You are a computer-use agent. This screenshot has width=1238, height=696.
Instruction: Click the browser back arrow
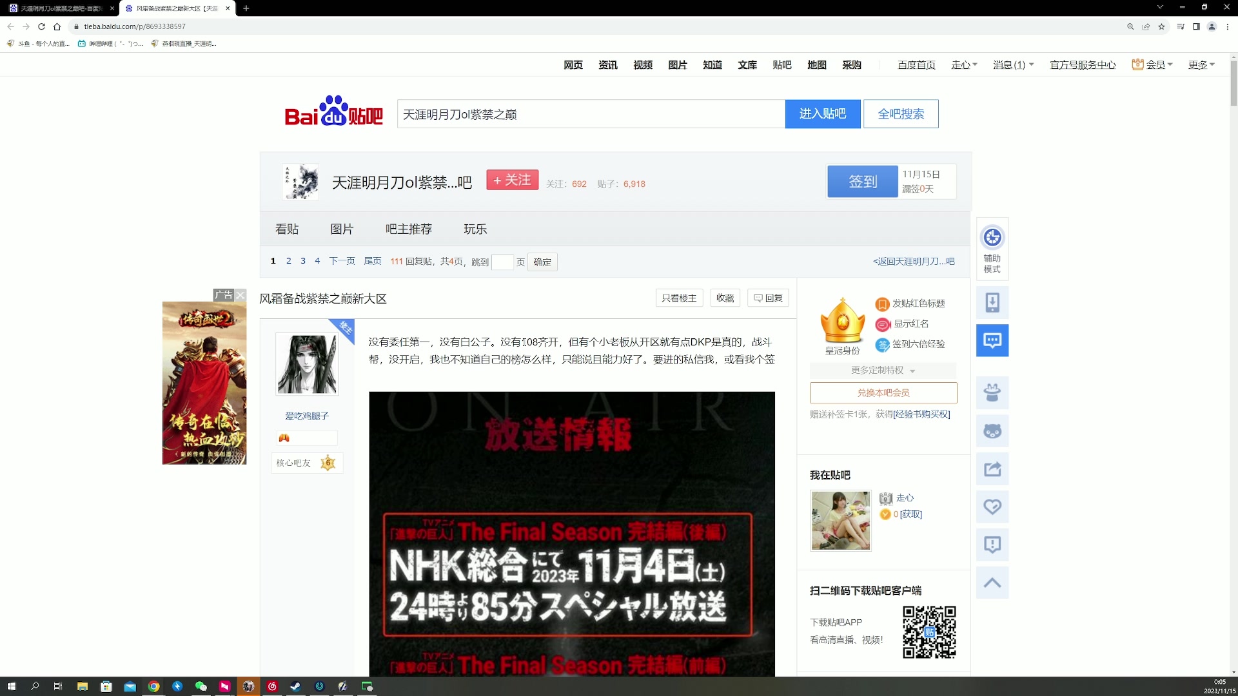coord(10,26)
